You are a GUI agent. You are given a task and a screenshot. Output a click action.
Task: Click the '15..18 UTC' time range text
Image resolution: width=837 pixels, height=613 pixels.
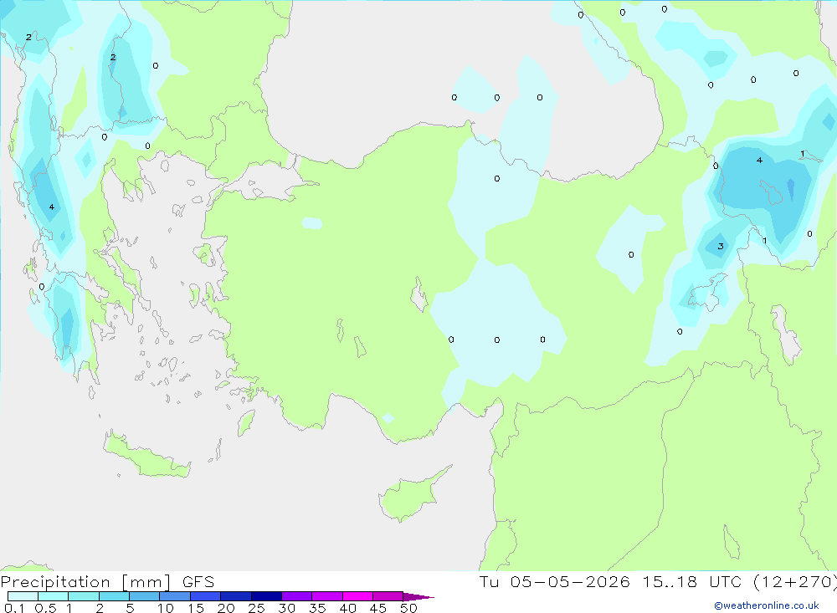pos(692,581)
